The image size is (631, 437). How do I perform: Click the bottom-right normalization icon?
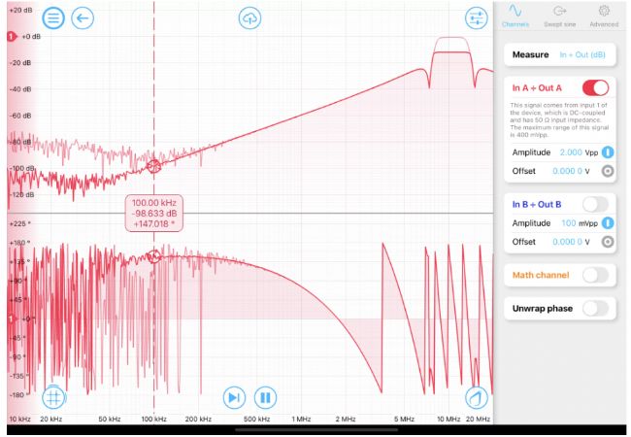[476, 397]
